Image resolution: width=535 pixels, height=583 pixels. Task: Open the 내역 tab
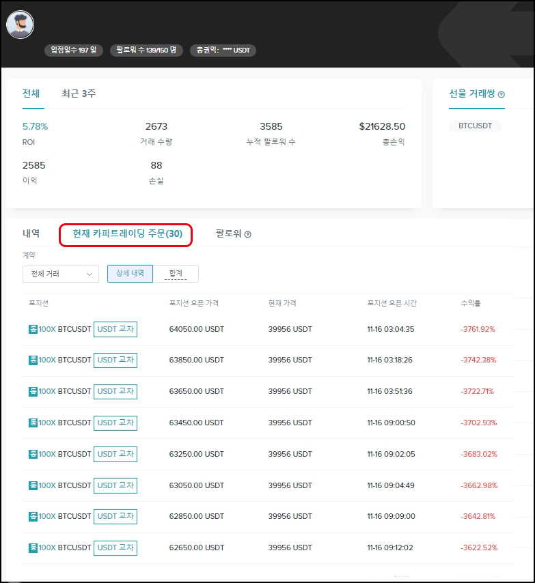pyautogui.click(x=31, y=233)
